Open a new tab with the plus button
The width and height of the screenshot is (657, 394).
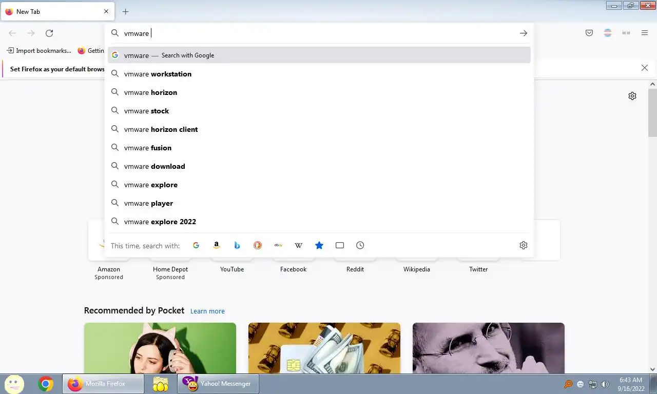point(126,11)
